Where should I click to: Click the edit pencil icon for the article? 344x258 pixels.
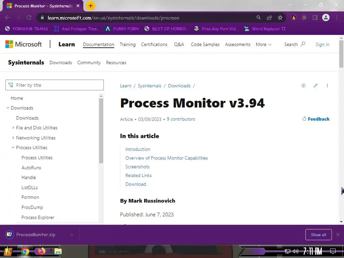click(315, 86)
